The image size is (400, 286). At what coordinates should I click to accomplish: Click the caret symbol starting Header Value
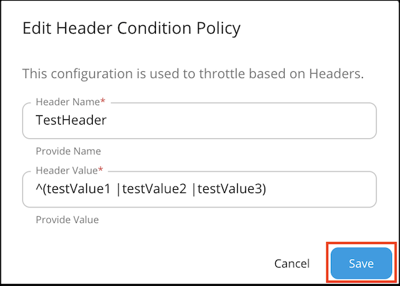(x=39, y=187)
